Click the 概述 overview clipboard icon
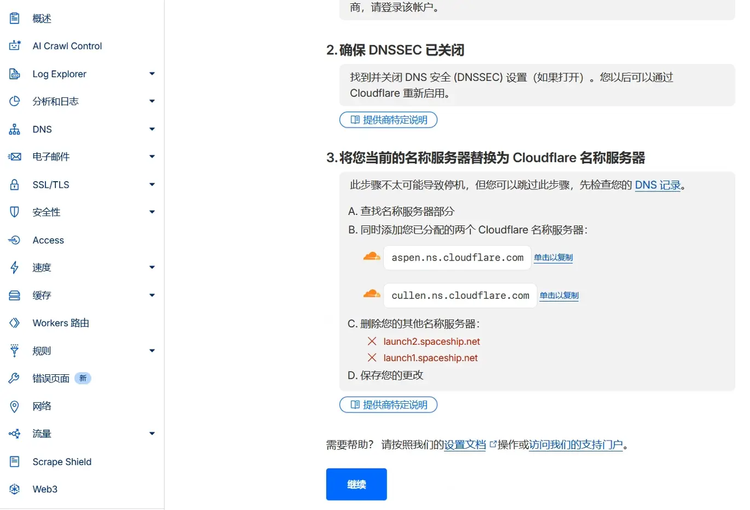The width and height of the screenshot is (750, 510). (15, 18)
